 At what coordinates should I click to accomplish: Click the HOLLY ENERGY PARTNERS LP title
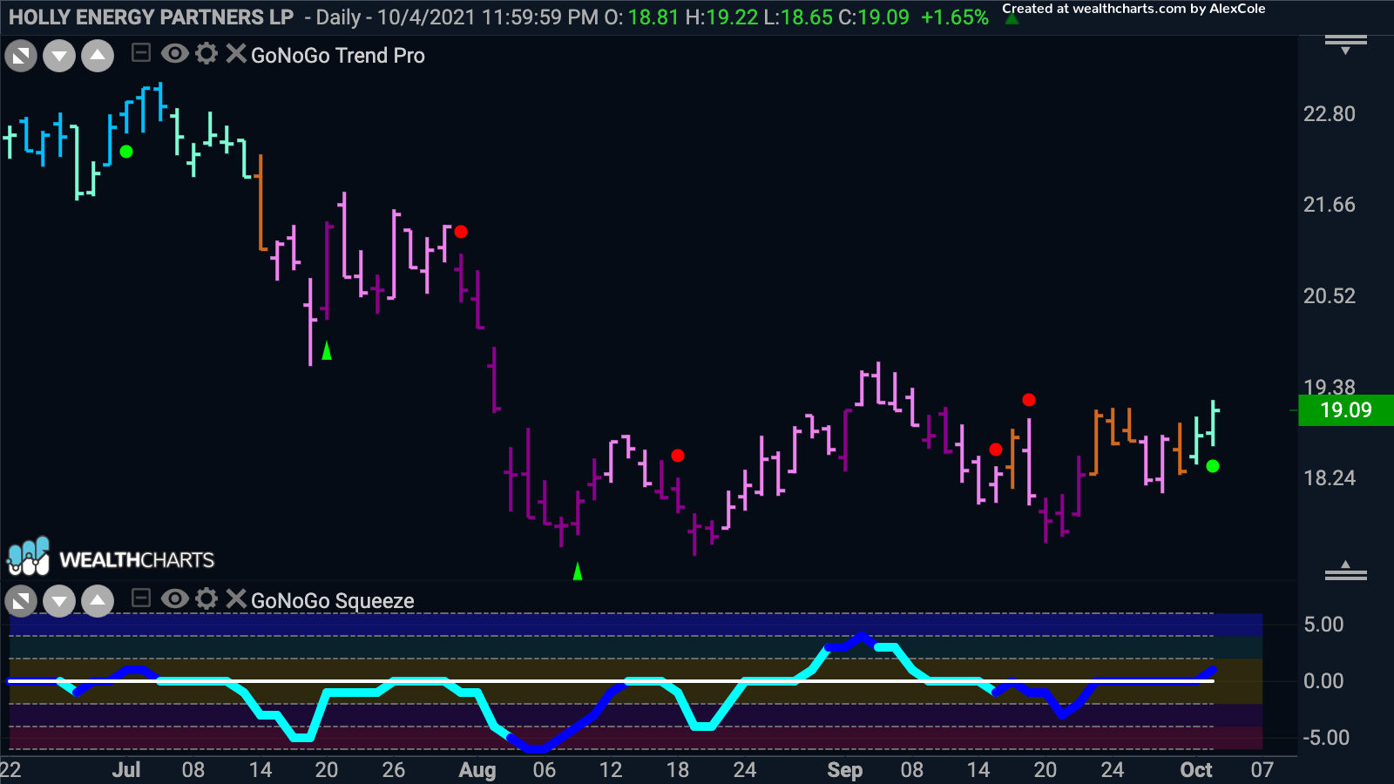tap(152, 17)
